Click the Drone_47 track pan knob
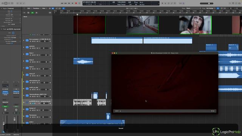Viewport: 242px width, 136px height. point(50,76)
